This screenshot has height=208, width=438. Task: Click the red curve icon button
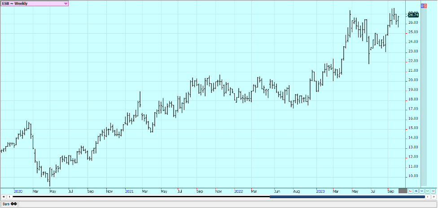pyautogui.click(x=433, y=191)
